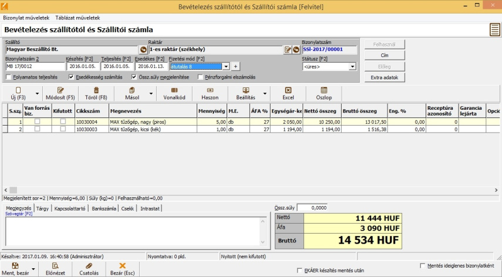Enable Folyamatos teljesítés checkbox
Screen dimensions: 502x277
tap(8, 77)
